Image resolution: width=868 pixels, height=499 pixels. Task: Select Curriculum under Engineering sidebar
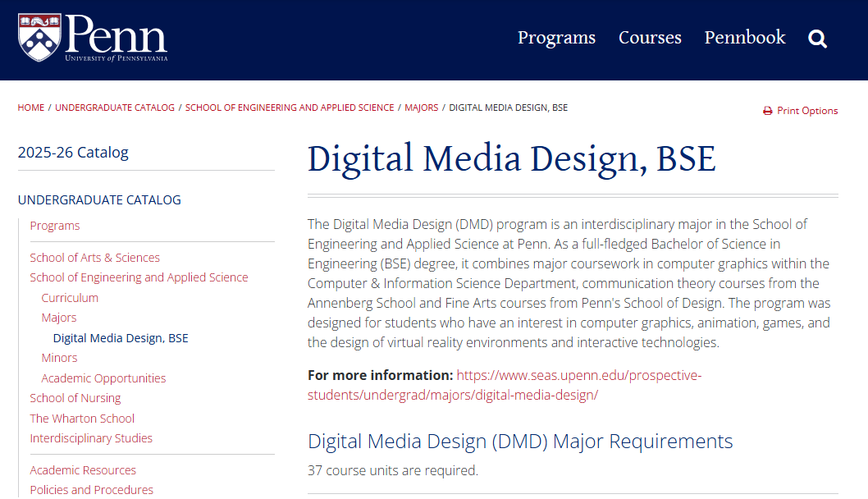[70, 298]
